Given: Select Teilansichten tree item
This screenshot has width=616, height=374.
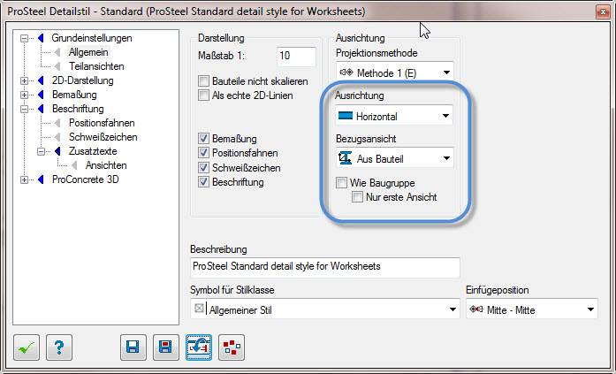Looking at the screenshot, I should [x=96, y=66].
